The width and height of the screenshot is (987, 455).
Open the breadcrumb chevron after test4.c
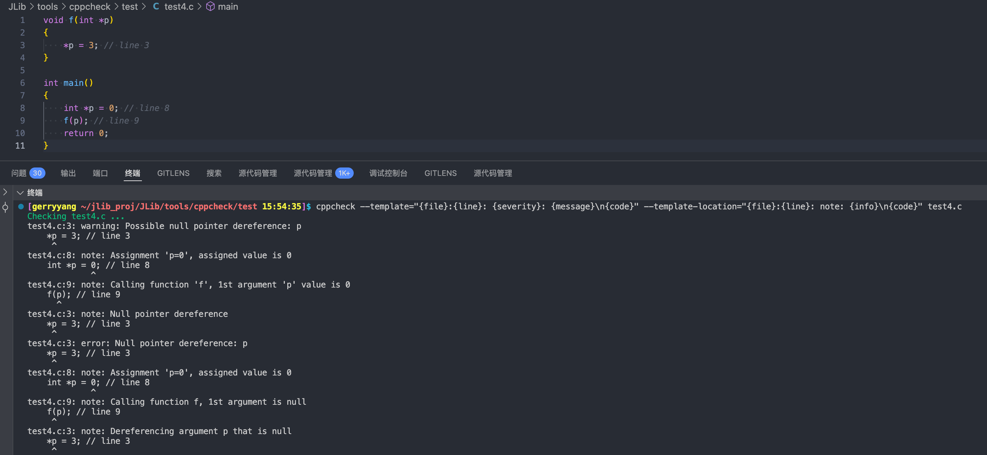[199, 7]
